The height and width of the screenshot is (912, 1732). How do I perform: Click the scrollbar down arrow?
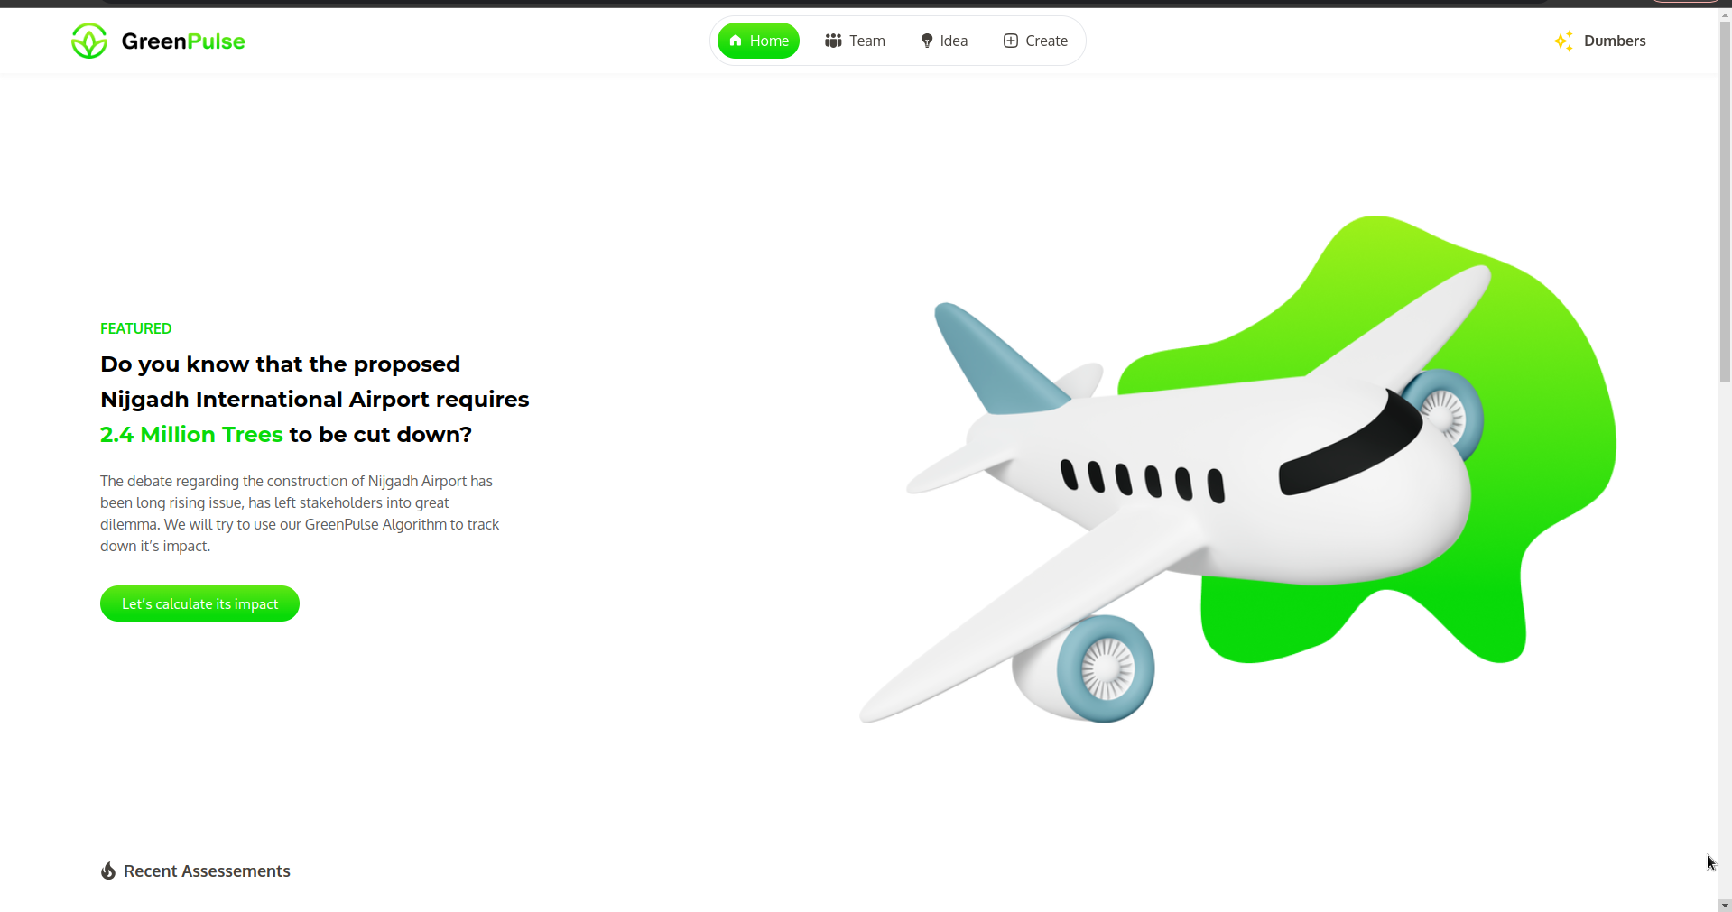pyautogui.click(x=1725, y=905)
